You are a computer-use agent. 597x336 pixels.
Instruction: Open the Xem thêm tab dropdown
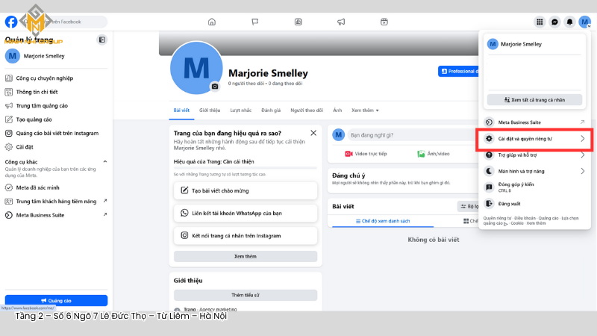click(365, 110)
